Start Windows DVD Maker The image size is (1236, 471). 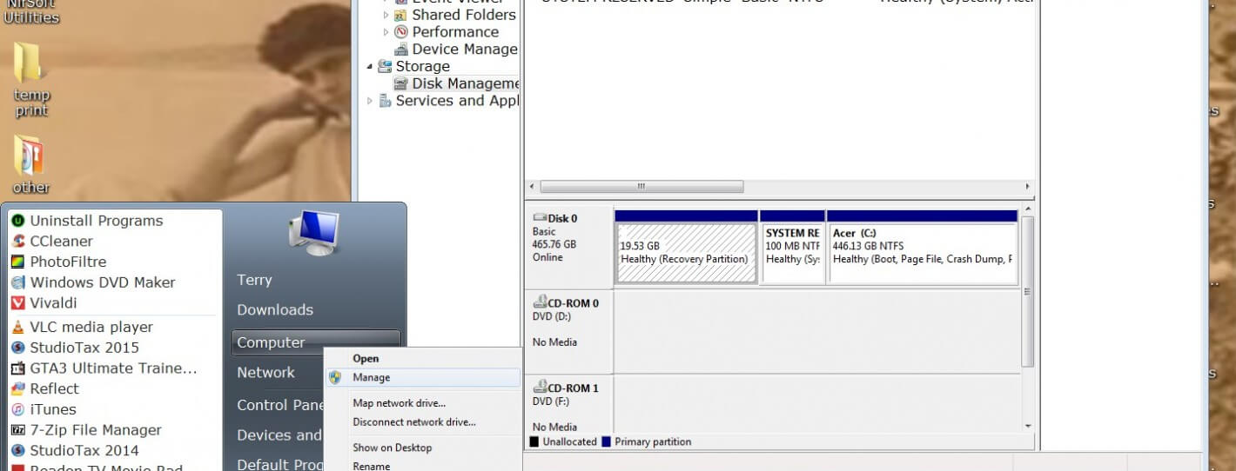[x=103, y=282]
